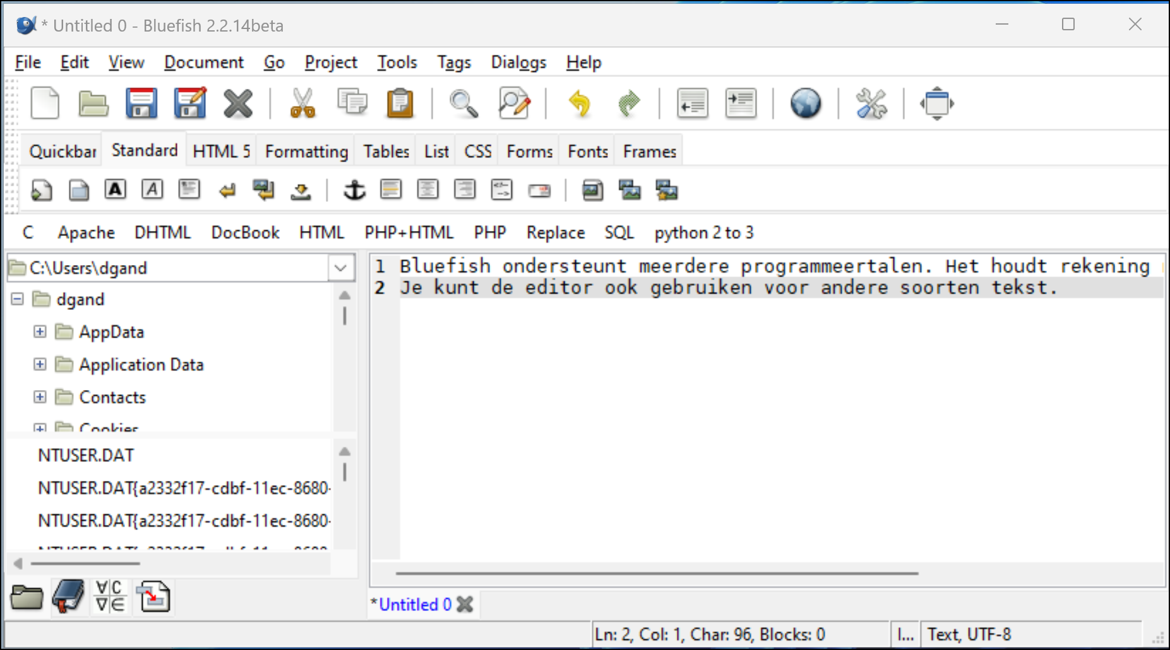
Task: Open the File menu
Action: [x=28, y=62]
